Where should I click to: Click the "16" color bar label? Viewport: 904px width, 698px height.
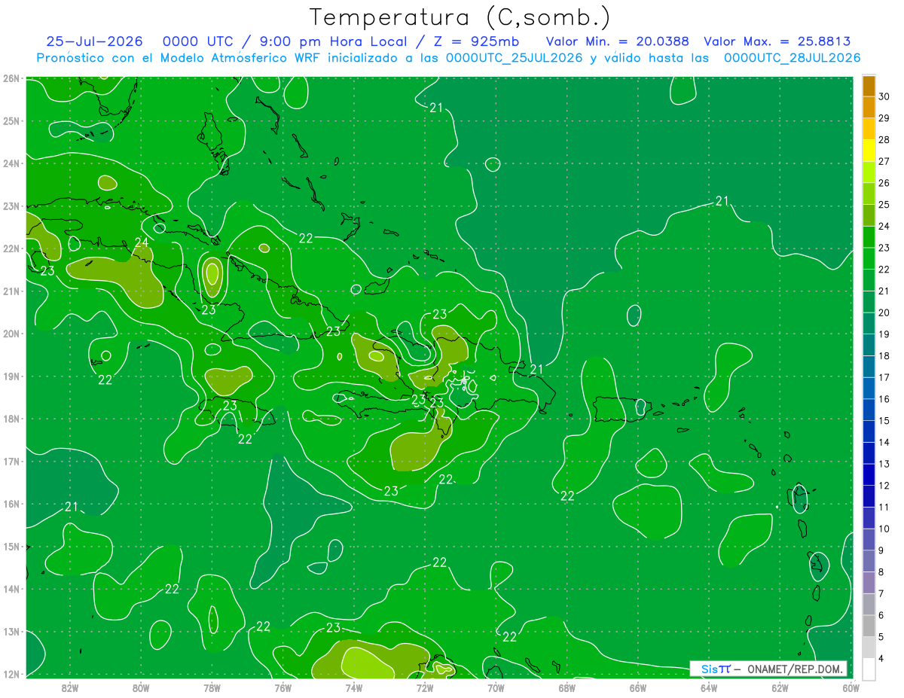coord(884,399)
